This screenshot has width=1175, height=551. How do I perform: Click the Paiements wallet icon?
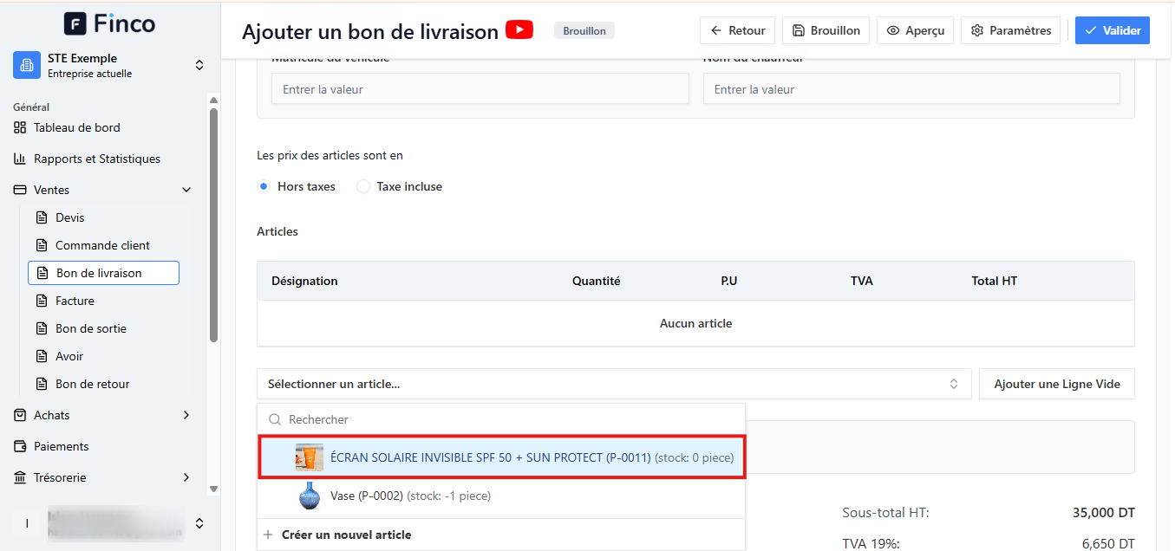(20, 446)
